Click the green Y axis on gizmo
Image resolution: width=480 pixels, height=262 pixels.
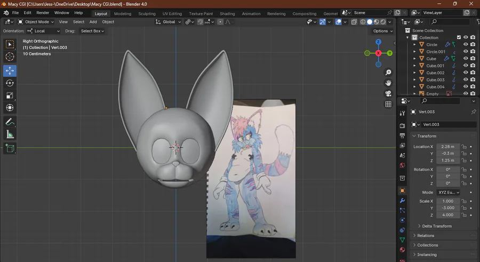pyautogui.click(x=390, y=53)
